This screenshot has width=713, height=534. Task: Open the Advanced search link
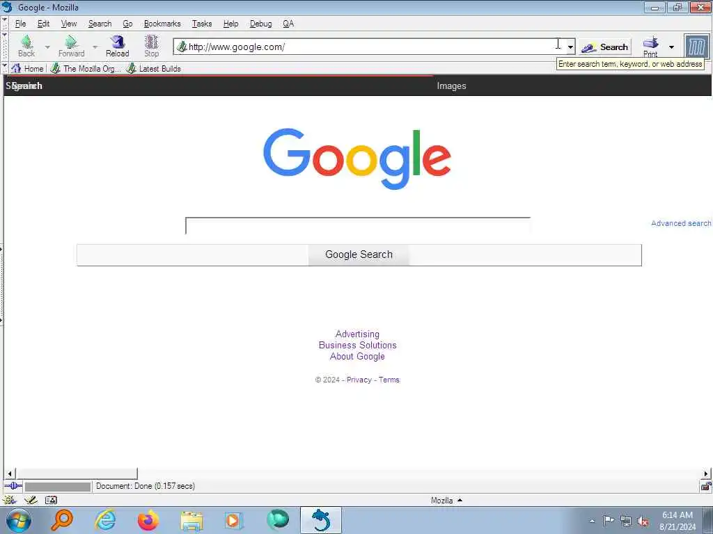(x=681, y=223)
